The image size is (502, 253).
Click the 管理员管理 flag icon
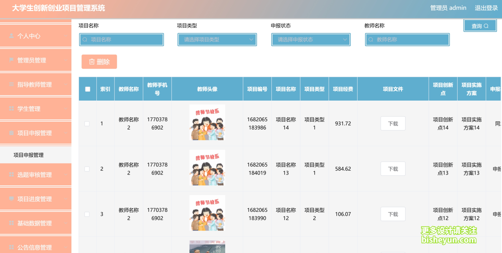click(x=11, y=60)
